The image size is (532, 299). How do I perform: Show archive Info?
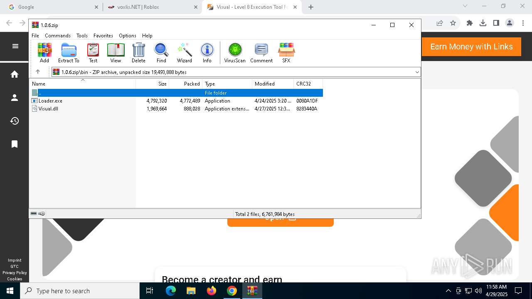(207, 53)
